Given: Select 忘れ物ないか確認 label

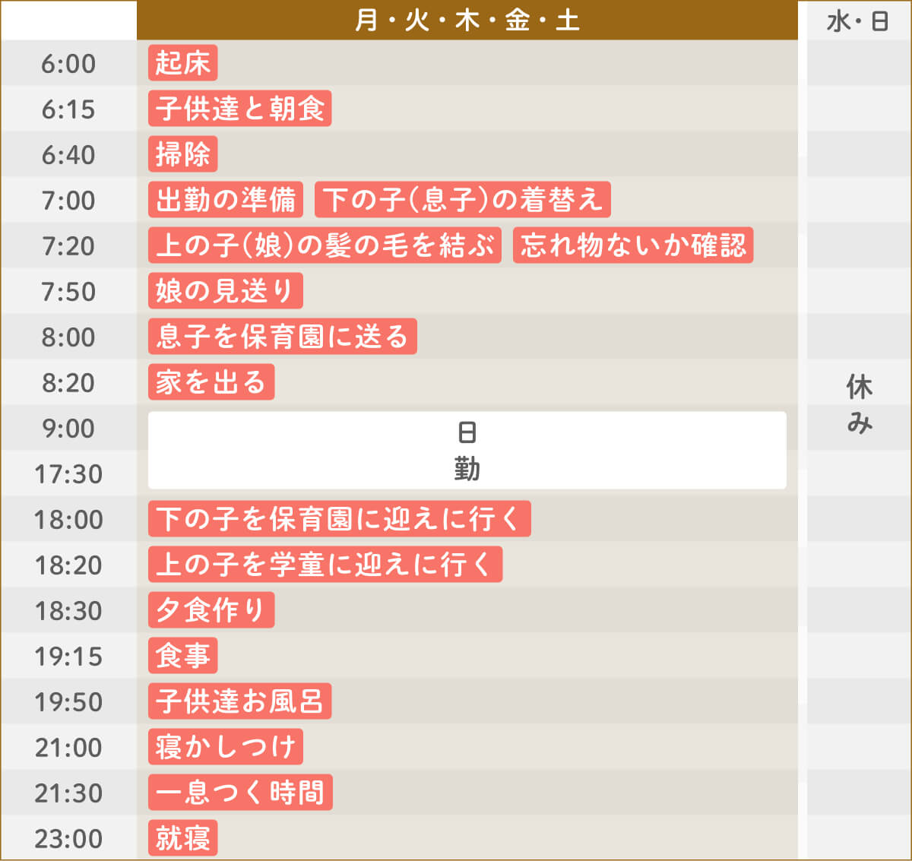Looking at the screenshot, I should (633, 245).
